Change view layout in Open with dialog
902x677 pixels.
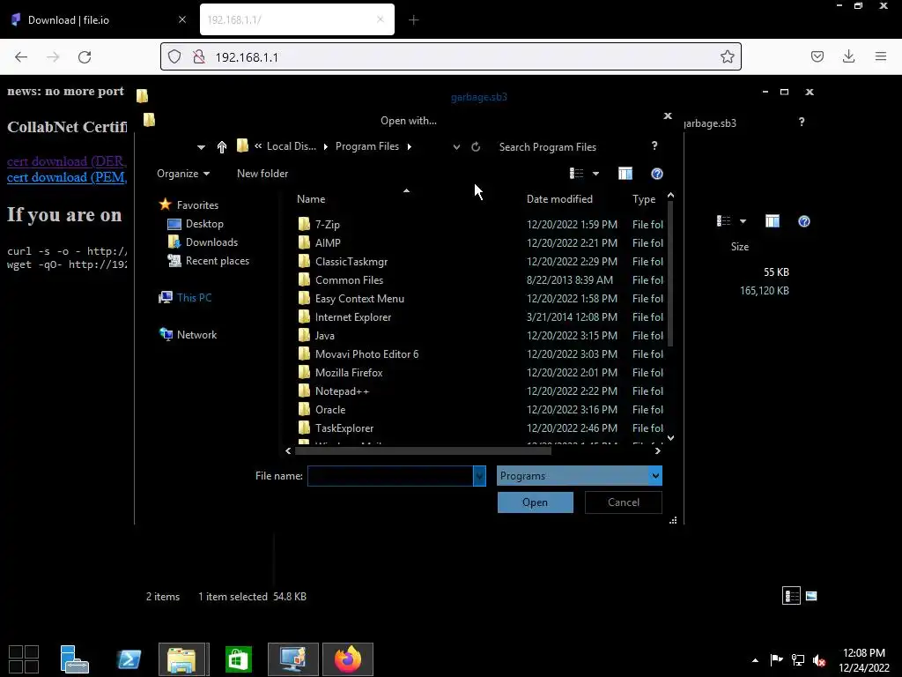coord(576,174)
